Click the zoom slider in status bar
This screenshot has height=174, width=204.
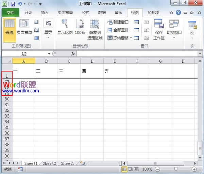(175, 169)
